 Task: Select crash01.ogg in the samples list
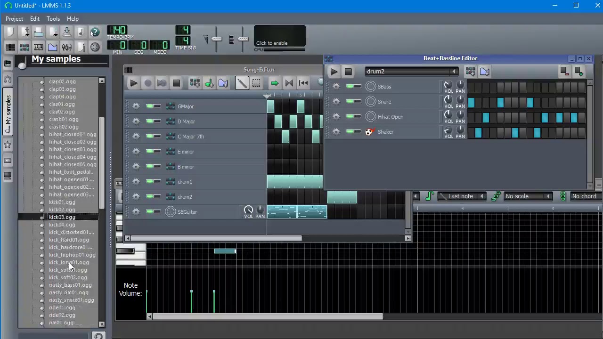(64, 119)
